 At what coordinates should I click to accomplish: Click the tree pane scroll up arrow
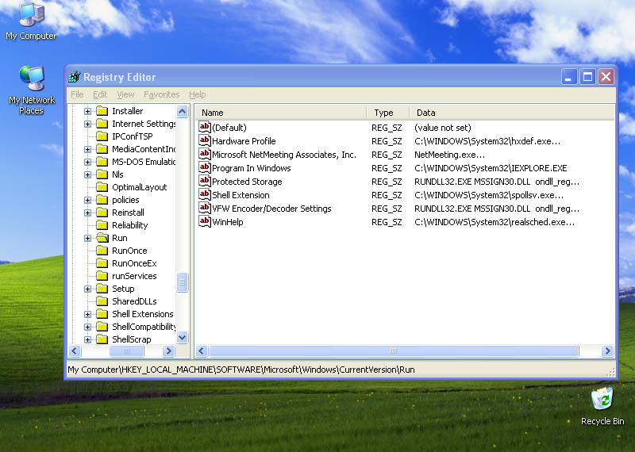tap(183, 111)
